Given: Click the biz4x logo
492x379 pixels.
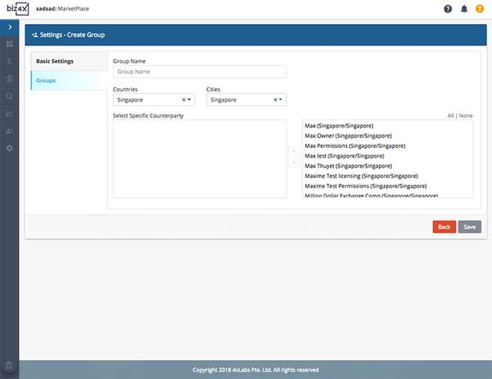Looking at the screenshot, I should pos(18,9).
